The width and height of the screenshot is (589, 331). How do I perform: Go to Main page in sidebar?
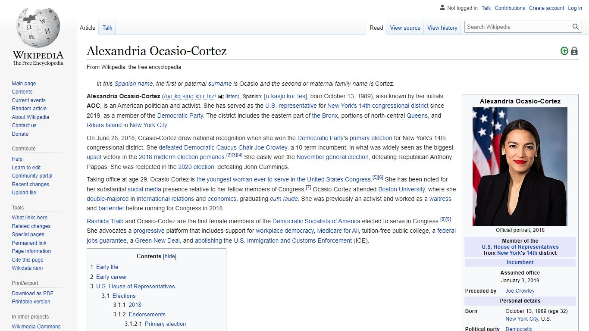point(24,84)
